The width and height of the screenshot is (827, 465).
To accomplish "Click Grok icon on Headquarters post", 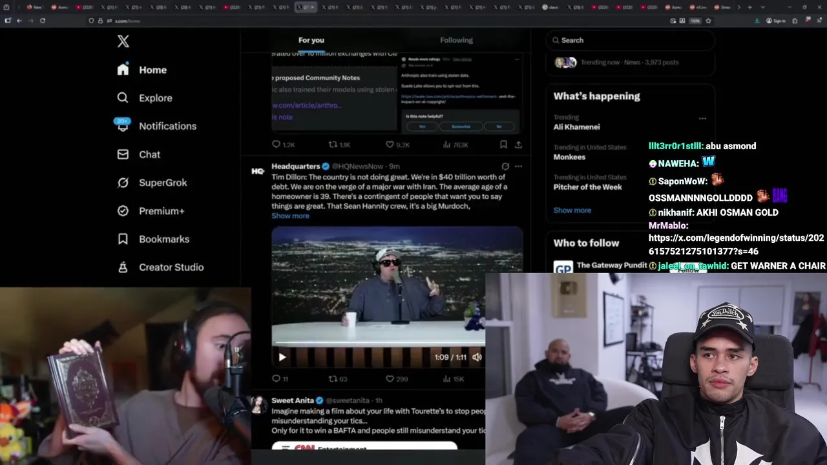I will click(505, 166).
